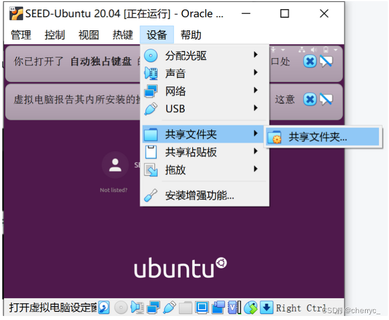Click the audio status bar icon
Image resolution: width=389 pixels, height=320 pixels.
[x=137, y=307]
